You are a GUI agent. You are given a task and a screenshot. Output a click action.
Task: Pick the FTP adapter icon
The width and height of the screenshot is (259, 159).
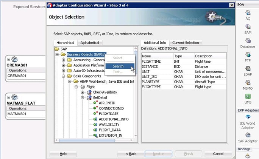(x=248, y=54)
